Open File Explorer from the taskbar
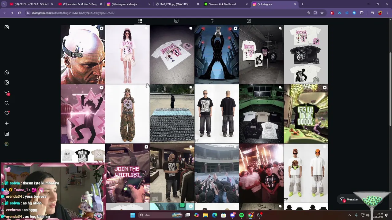This screenshot has width=392, height=220. click(x=205, y=215)
